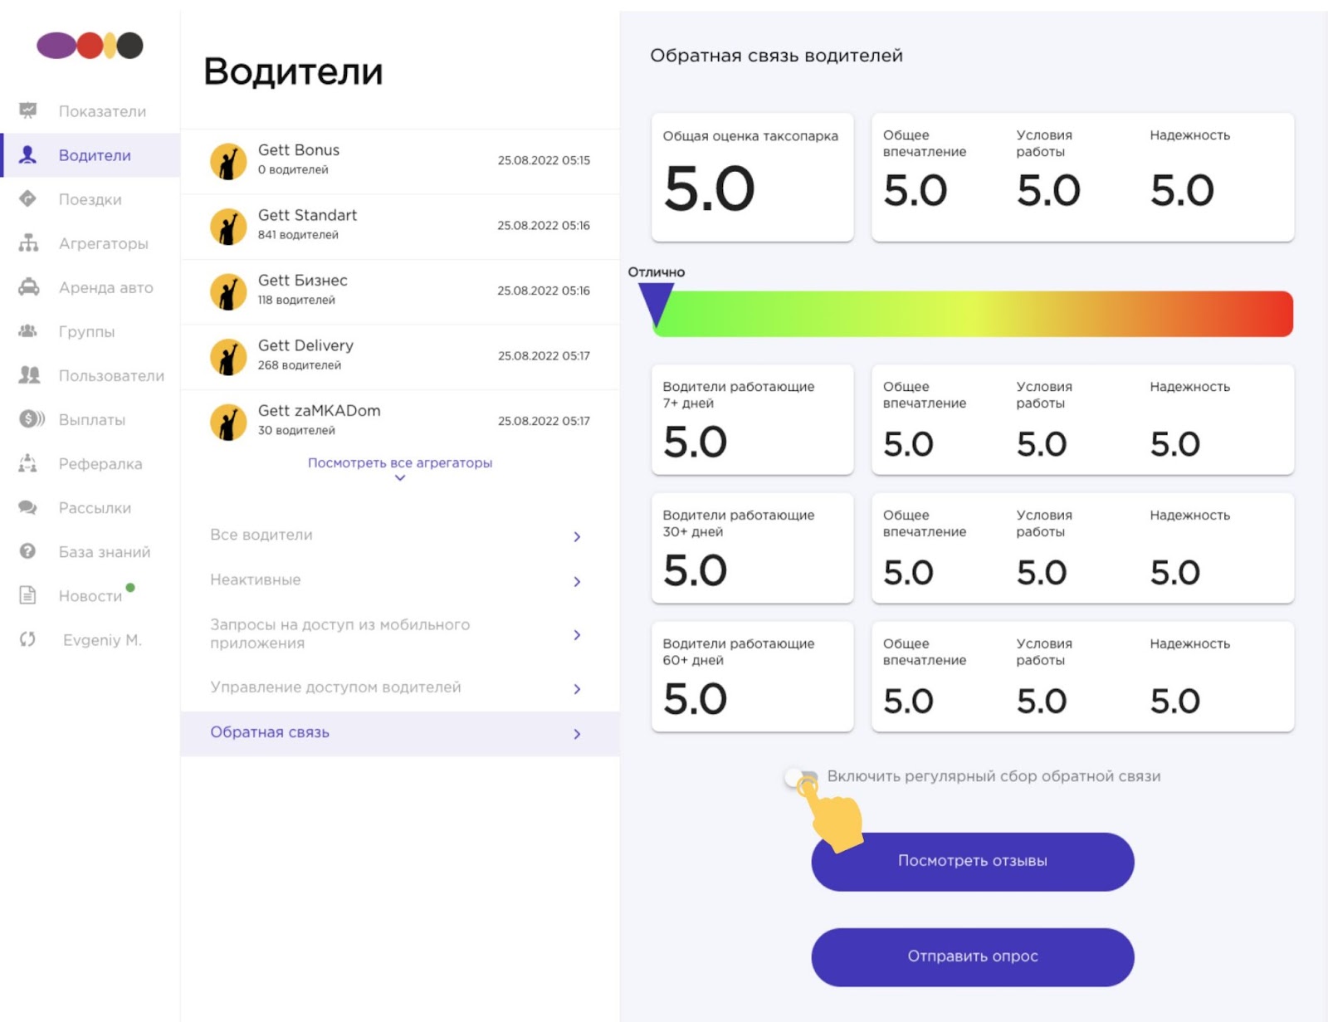This screenshot has height=1022, width=1328.
Task: Click the Рефералка referral icon
Action: (x=28, y=462)
